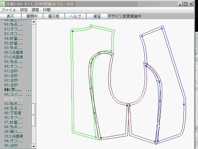Click the 展開中 button
Screen dimensions: 198x149
click(x=32, y=16)
